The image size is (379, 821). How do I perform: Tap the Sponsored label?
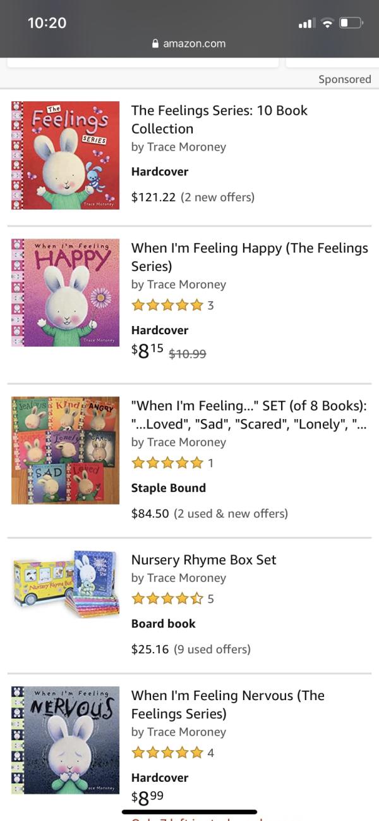point(344,79)
